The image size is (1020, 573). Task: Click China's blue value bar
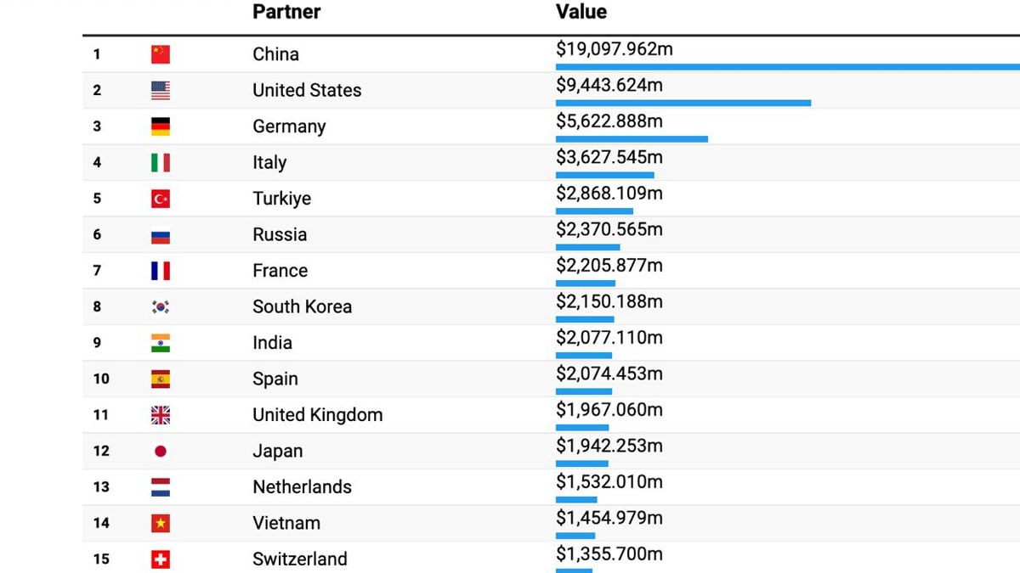(787, 66)
